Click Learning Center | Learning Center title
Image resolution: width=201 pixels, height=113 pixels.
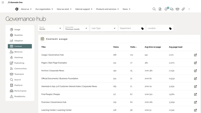[56, 110]
